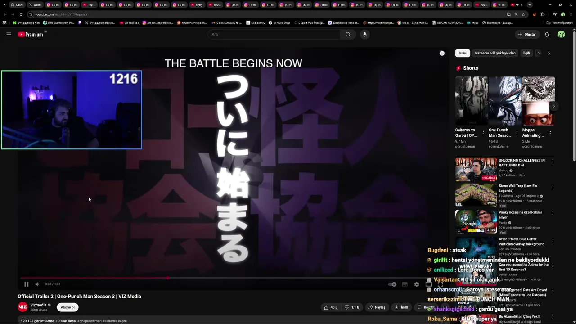Open the Oluştur create button
Viewport: 576px width, 324px height.
pos(527,34)
